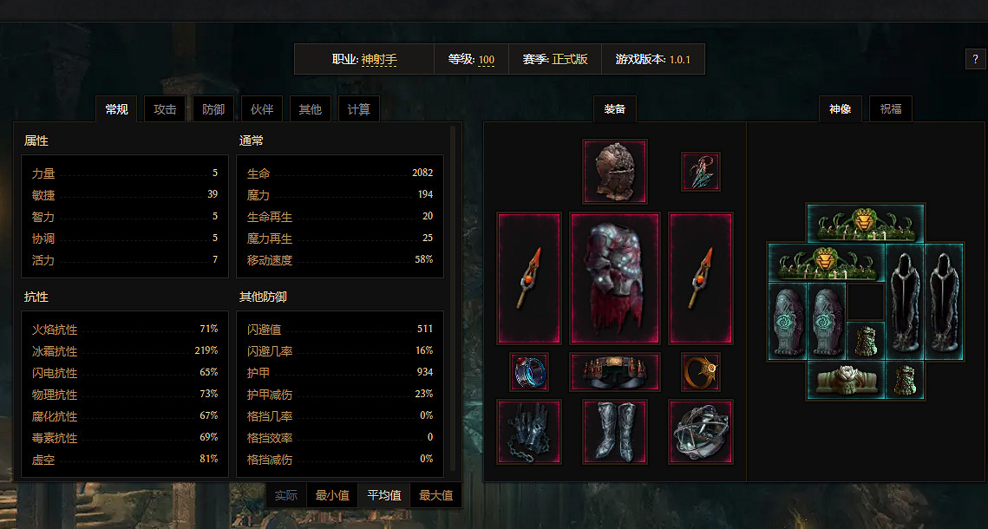Click the stats panel vertical scrollbar
Viewport: 988px width, 529px height.
pyautogui.click(x=453, y=299)
